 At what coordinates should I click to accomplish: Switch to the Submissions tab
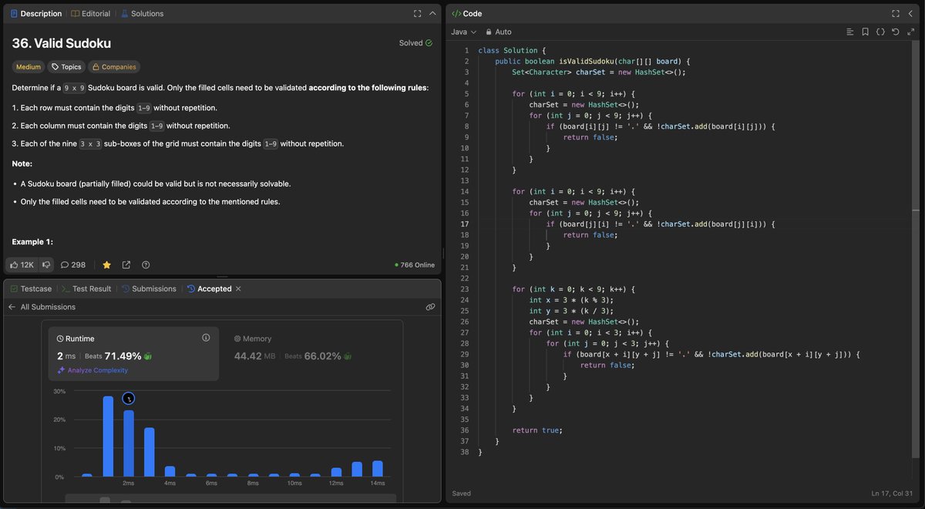click(149, 288)
